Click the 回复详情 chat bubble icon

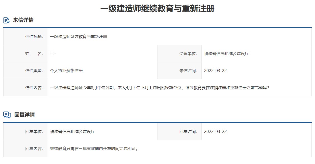coord(7,115)
